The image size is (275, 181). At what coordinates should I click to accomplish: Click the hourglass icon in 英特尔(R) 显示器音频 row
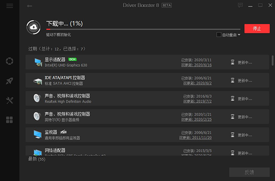point(232,117)
